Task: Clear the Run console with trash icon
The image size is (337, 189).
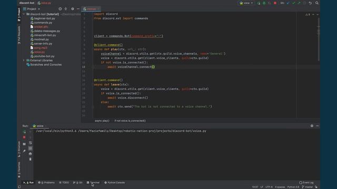Action: coord(31,159)
